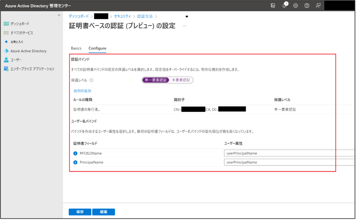Viewport: 356px width, 220px height.
Task: Click the 保存 button
Action: pyautogui.click(x=80, y=212)
